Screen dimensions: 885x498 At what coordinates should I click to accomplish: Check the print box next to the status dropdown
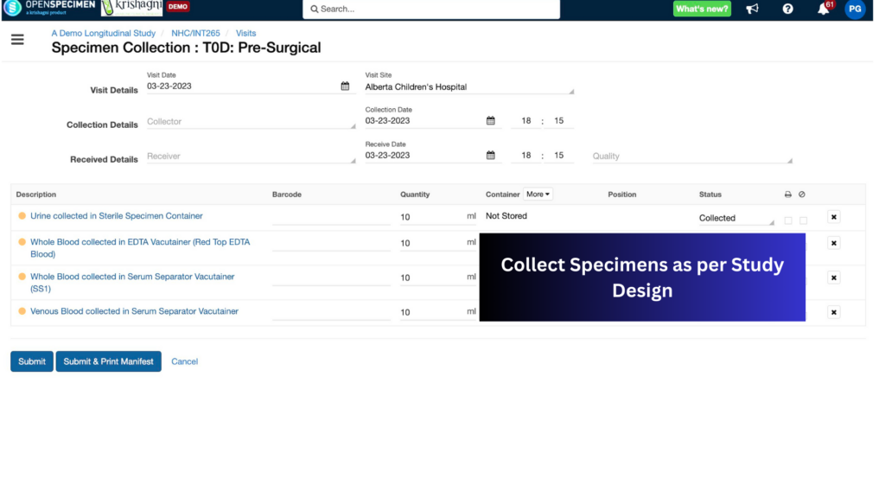point(787,220)
